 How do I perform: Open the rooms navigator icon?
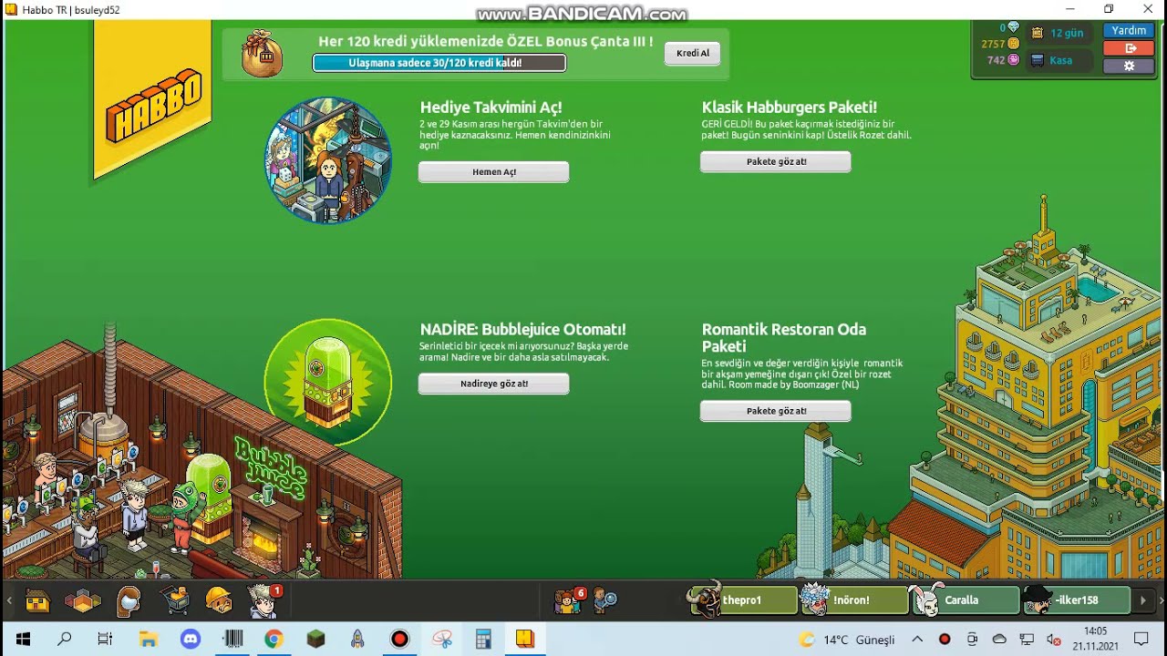tap(82, 601)
